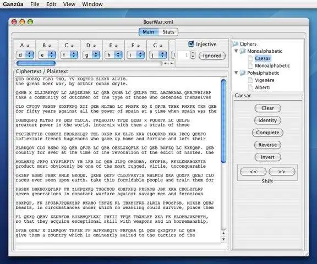Click the ciphertext line 'QEB DOBXQ YLBO TXO'
This screenshot has height=264, width=317.
[x=72, y=79]
